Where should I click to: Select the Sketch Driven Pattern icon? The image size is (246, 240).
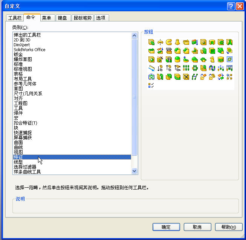click(221, 68)
